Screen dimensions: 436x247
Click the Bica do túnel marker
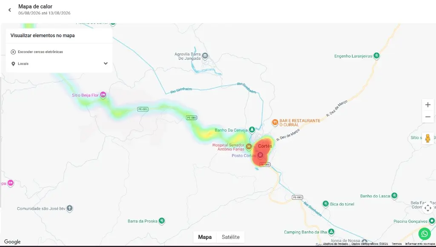(326, 204)
